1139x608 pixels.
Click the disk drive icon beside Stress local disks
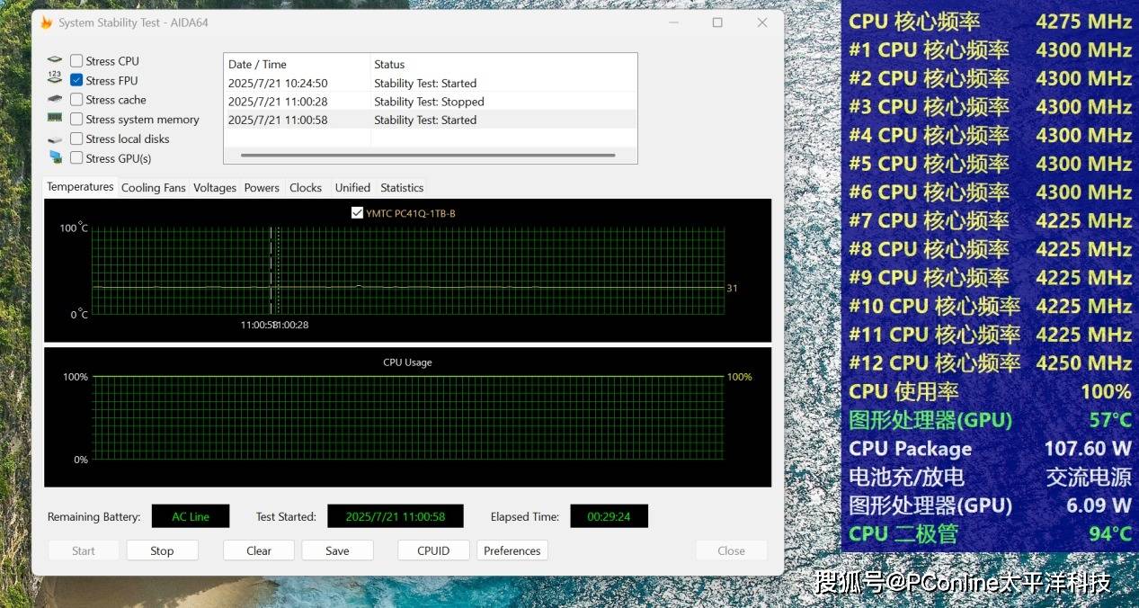point(55,139)
